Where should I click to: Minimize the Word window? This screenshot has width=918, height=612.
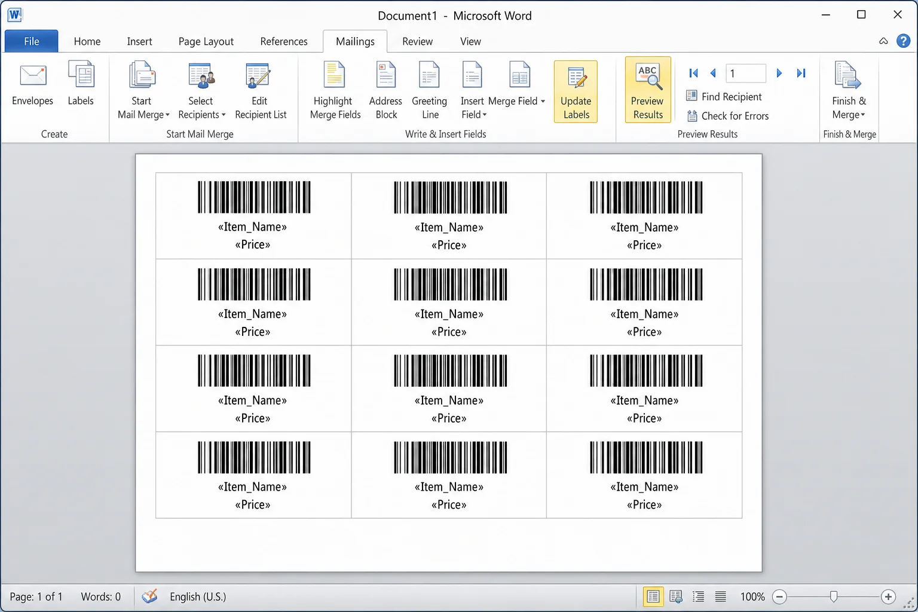pyautogui.click(x=826, y=15)
